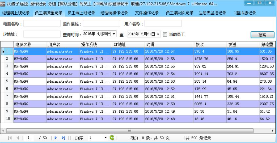Click the horizontal scrollbar right arrow

point(273,130)
